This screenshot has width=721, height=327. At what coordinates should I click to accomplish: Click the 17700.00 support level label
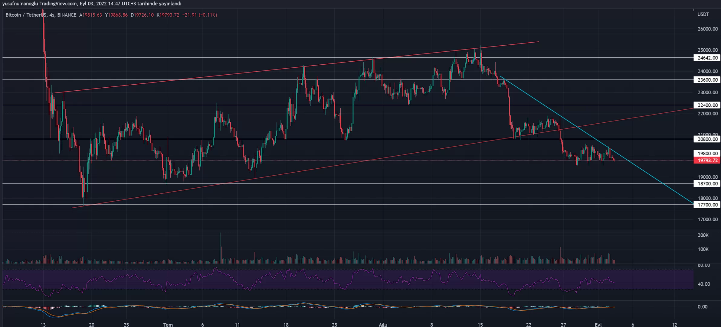(x=707, y=205)
